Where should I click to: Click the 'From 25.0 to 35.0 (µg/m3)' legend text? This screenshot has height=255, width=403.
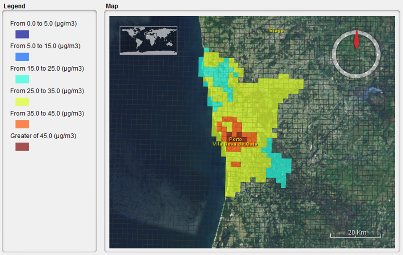click(47, 91)
